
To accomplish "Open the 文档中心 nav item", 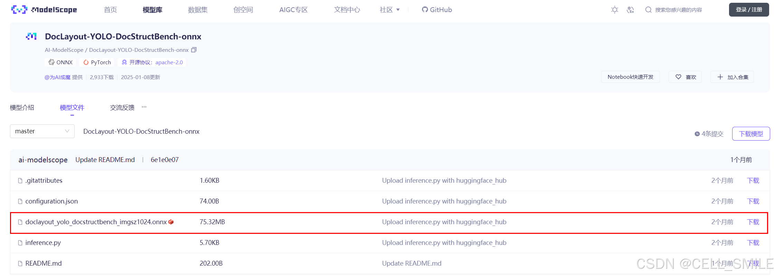I will pyautogui.click(x=347, y=10).
